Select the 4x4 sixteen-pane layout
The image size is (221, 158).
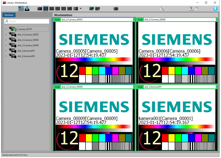click(x=64, y=9)
